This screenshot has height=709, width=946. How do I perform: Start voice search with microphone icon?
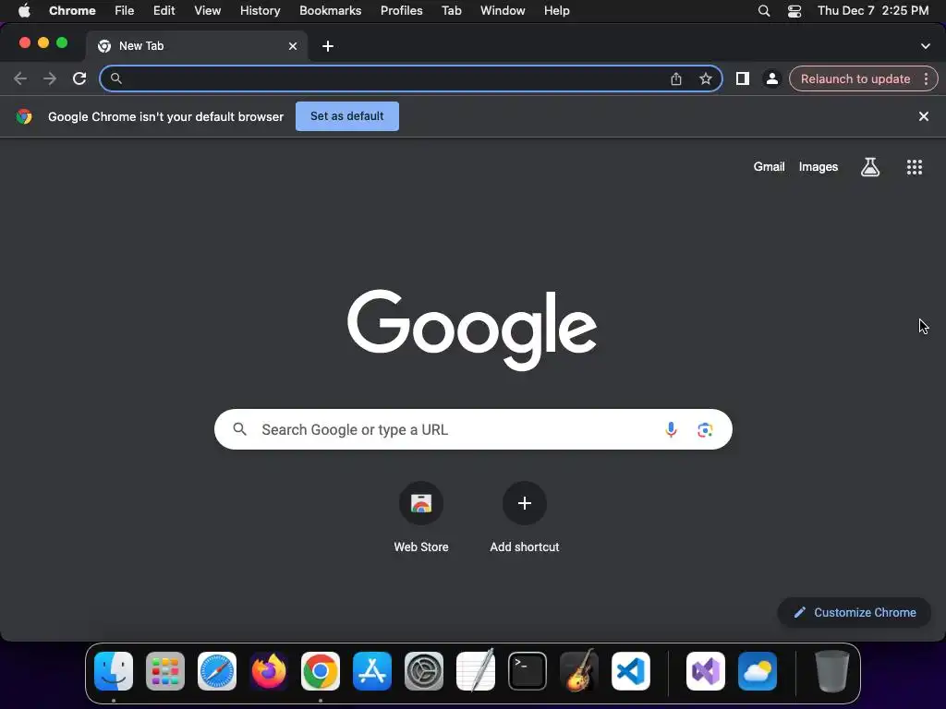[671, 429]
